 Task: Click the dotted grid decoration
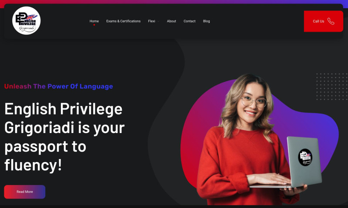(332, 86)
